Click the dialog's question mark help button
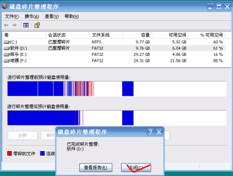Image resolution: width=233 pixels, height=176 pixels. click(150, 132)
